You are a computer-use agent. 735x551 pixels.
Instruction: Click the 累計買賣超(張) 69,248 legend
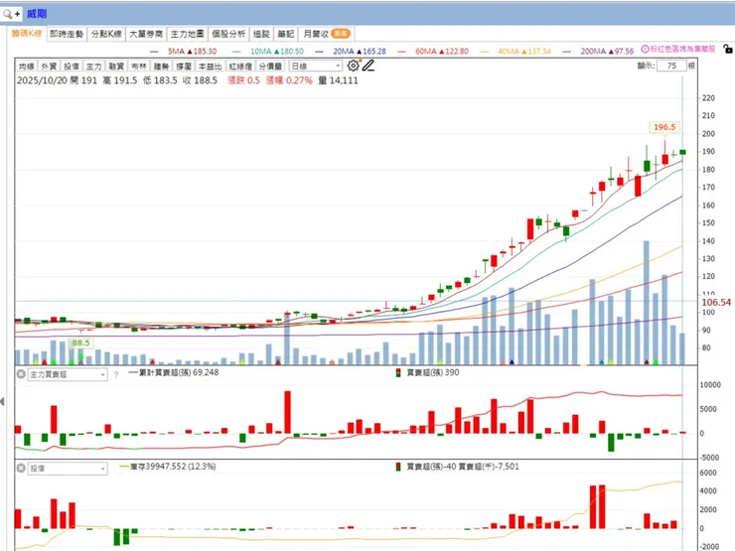click(174, 372)
